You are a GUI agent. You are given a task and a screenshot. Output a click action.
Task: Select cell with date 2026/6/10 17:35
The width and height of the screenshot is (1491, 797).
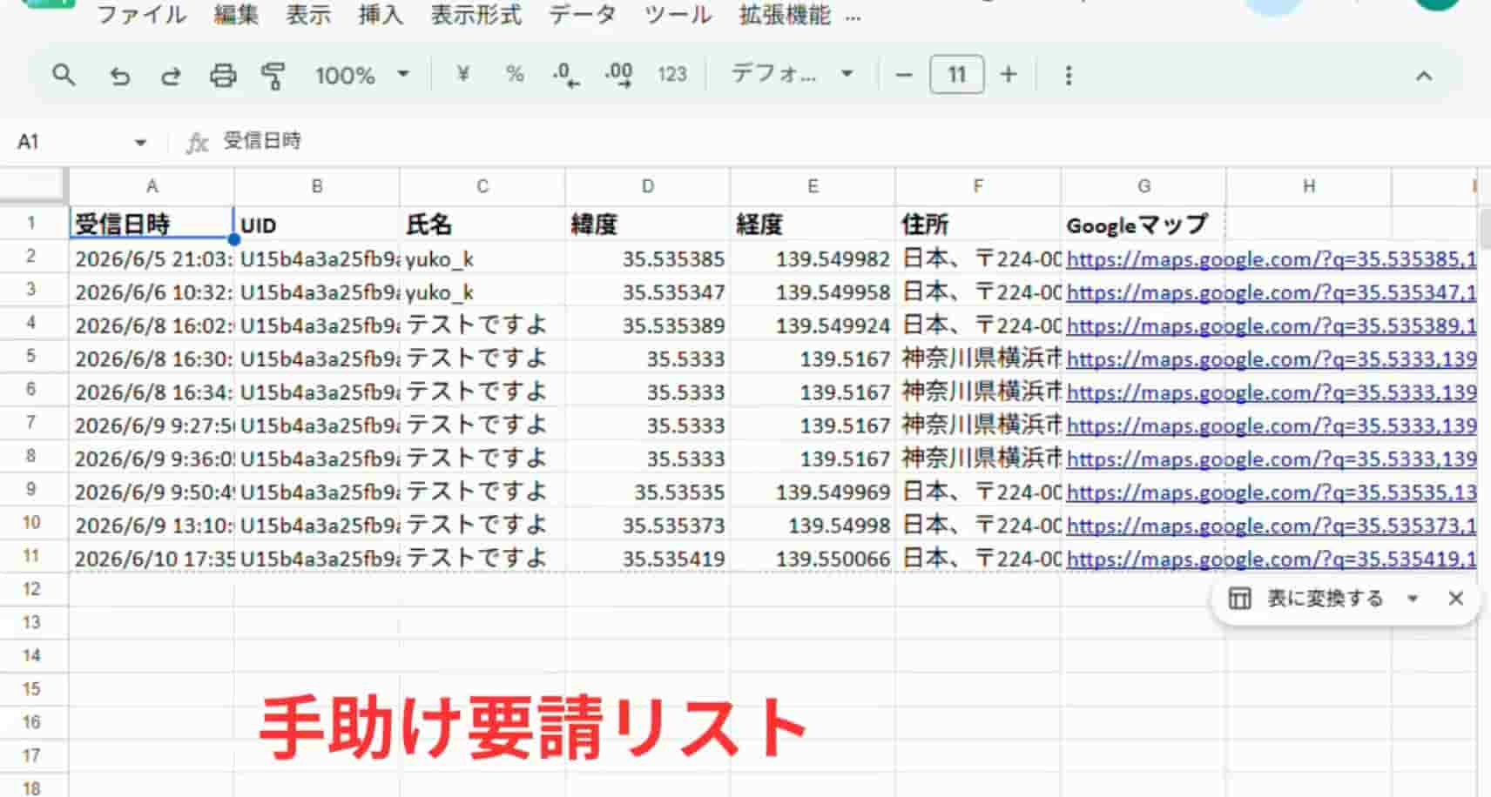[152, 559]
